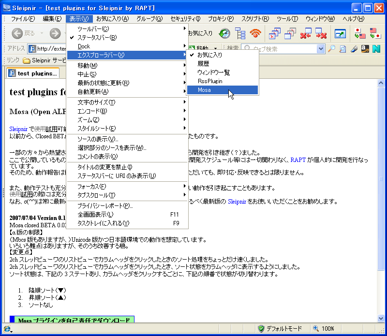Select Mosa explorer bar panel
Screen dimensions: 387x336
tap(223, 90)
